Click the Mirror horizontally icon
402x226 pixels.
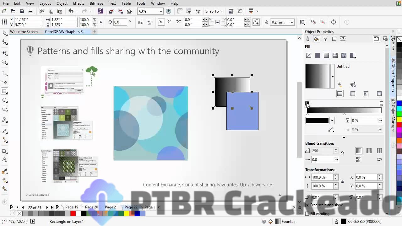(141, 22)
